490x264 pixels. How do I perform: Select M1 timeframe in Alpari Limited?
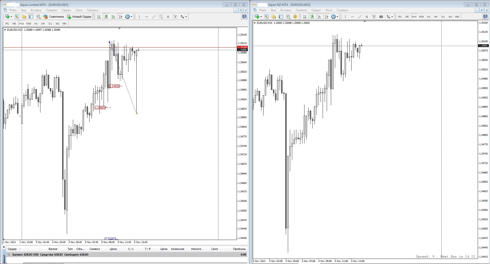point(7,24)
